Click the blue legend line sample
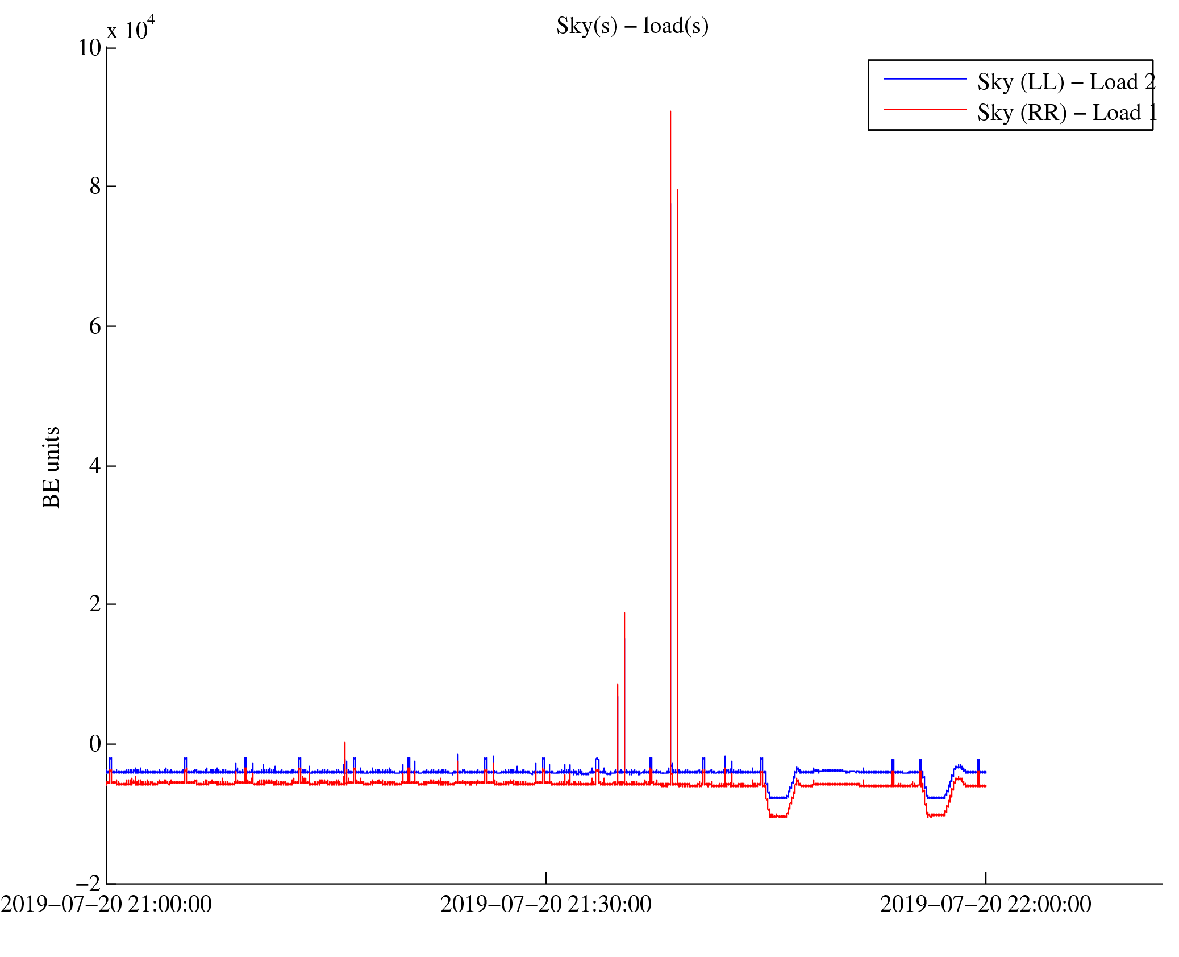Screen dimensions: 1179x957 tap(924, 79)
